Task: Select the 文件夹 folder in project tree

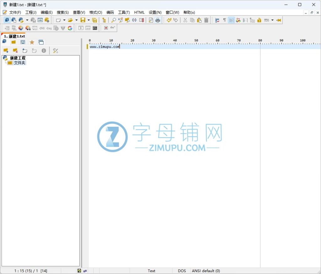Action: (19, 63)
